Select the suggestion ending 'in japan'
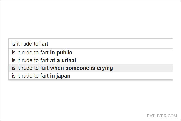This screenshot has width=181, height=121. 90,76
